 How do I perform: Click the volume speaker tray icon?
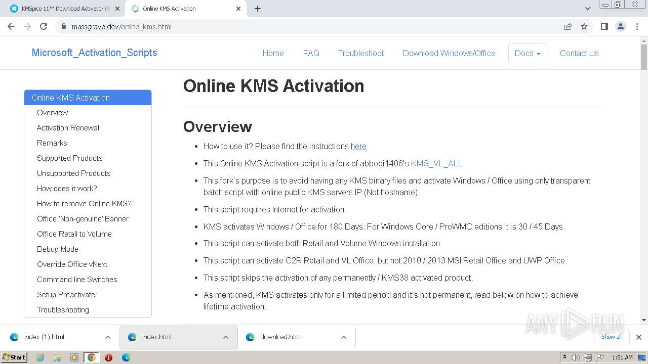[576, 357]
